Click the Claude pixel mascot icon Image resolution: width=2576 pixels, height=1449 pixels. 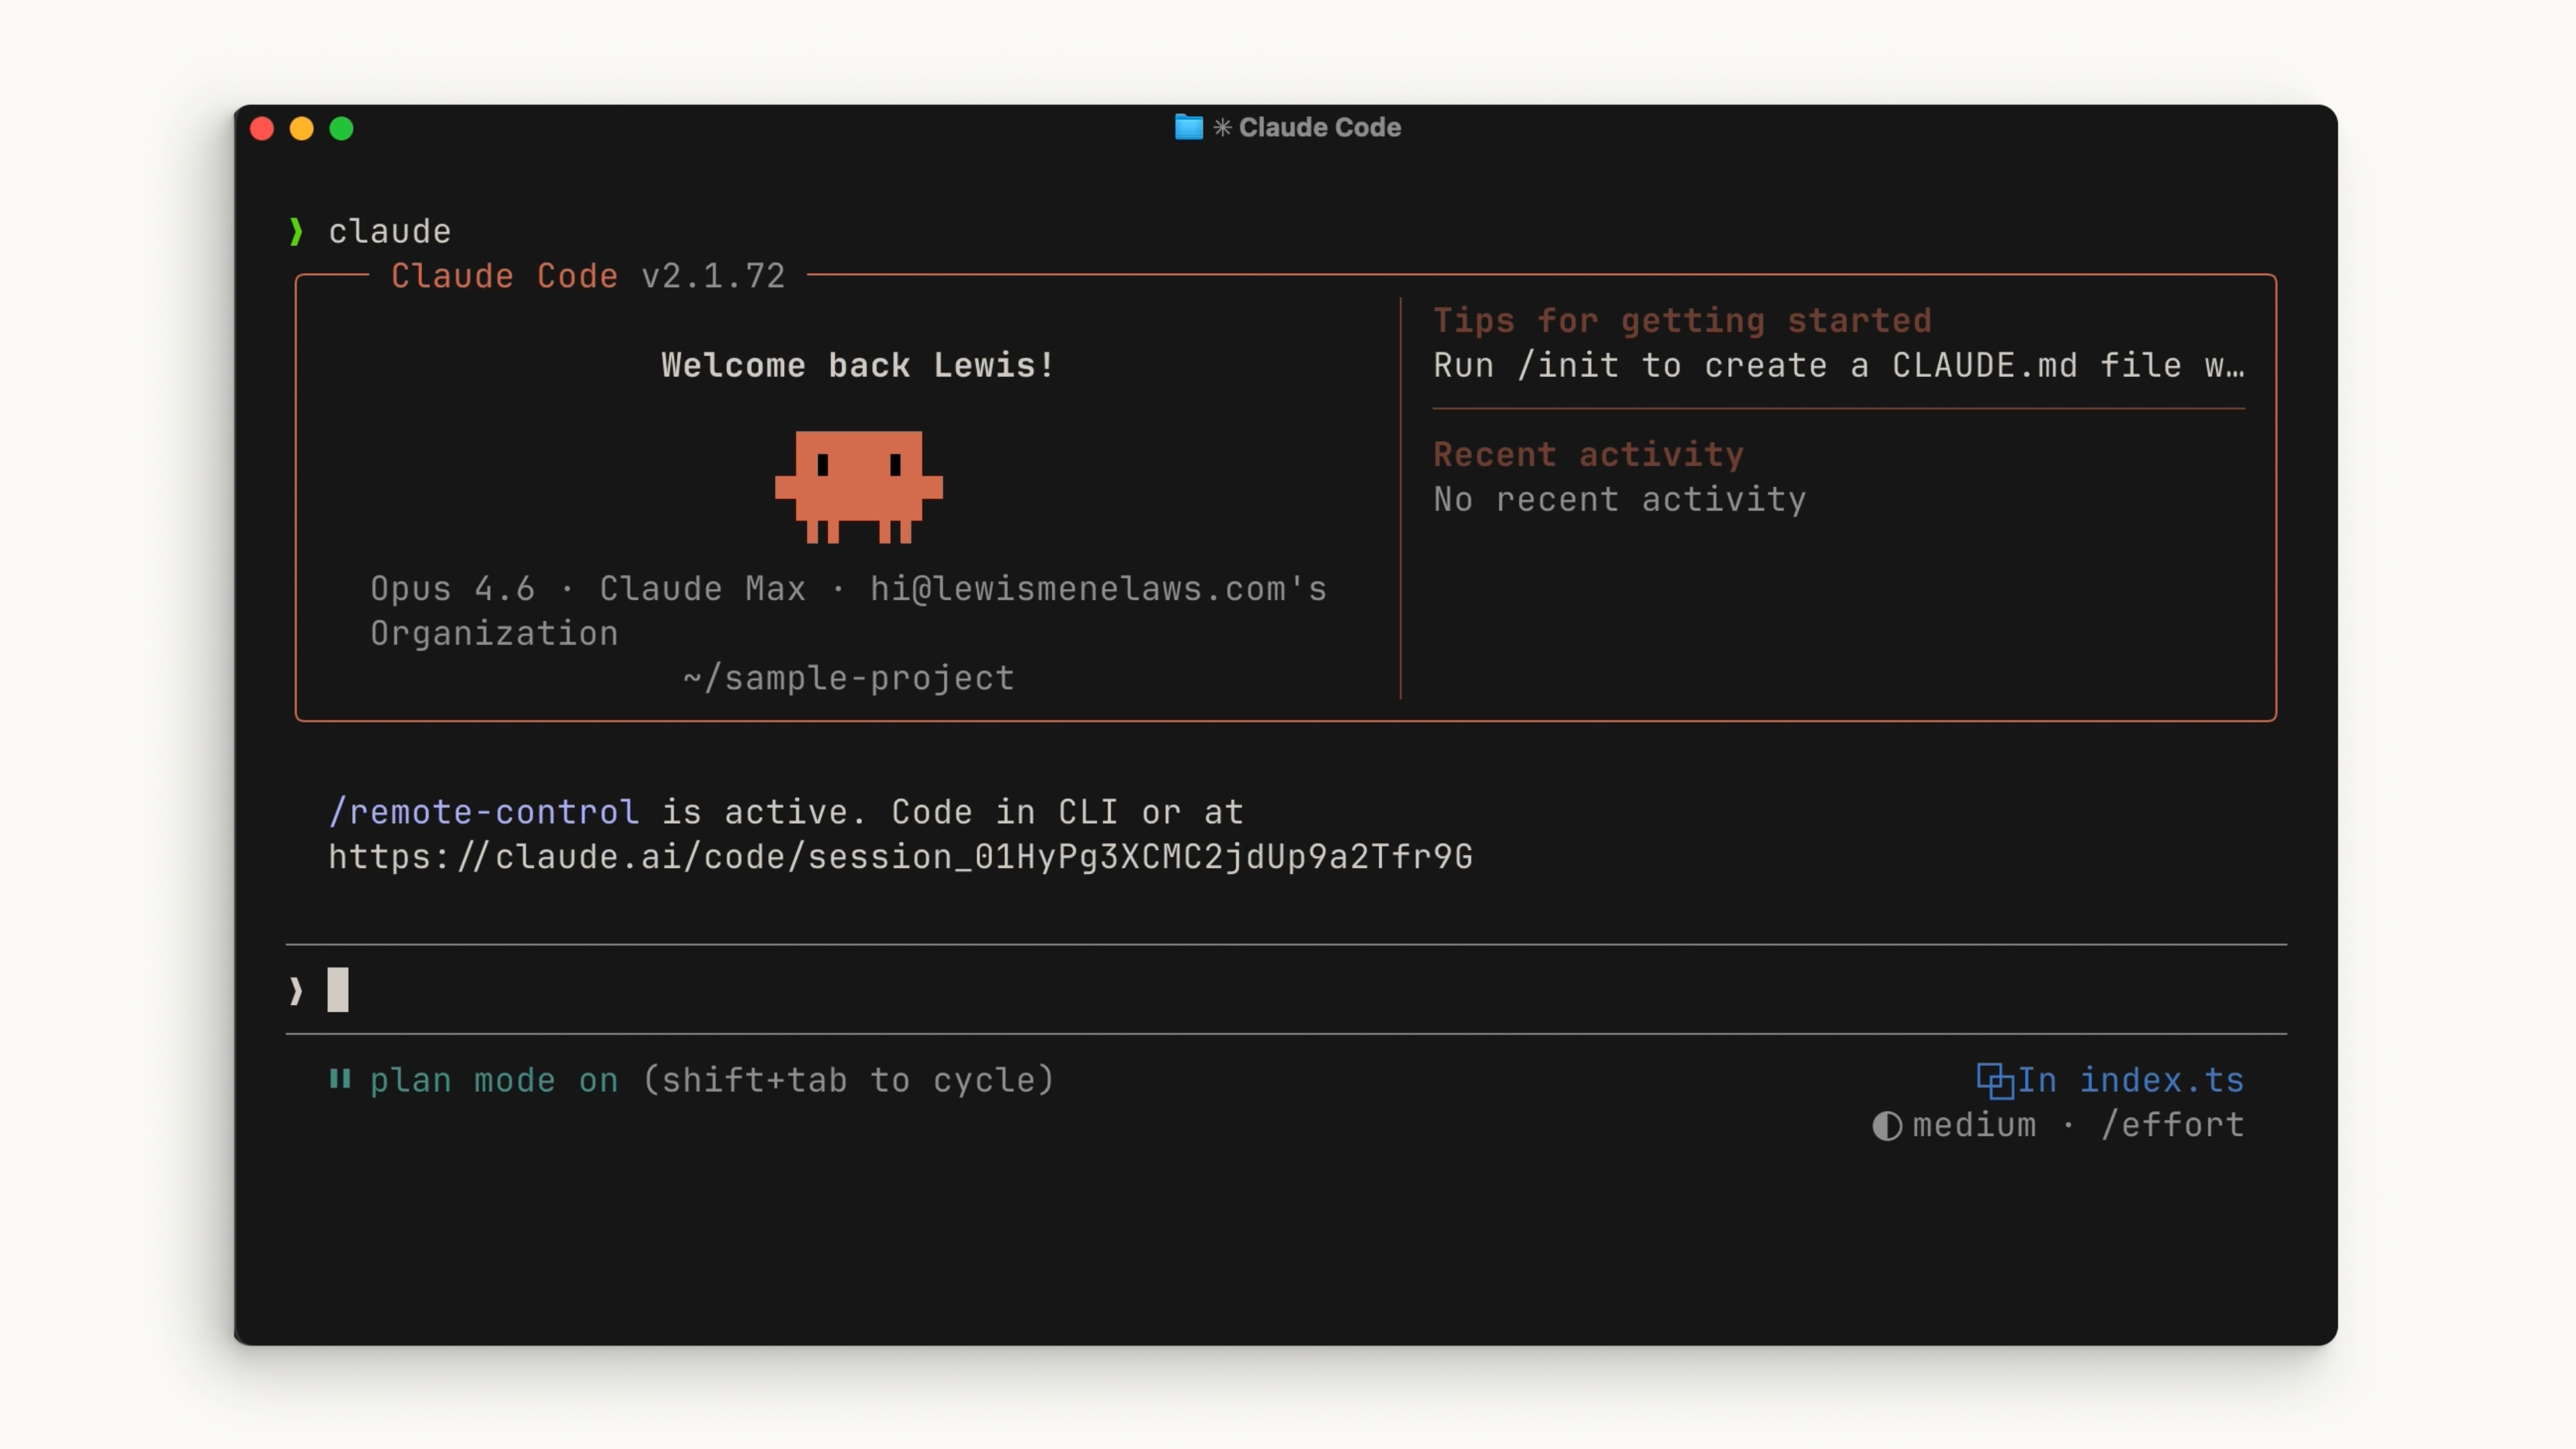point(858,486)
